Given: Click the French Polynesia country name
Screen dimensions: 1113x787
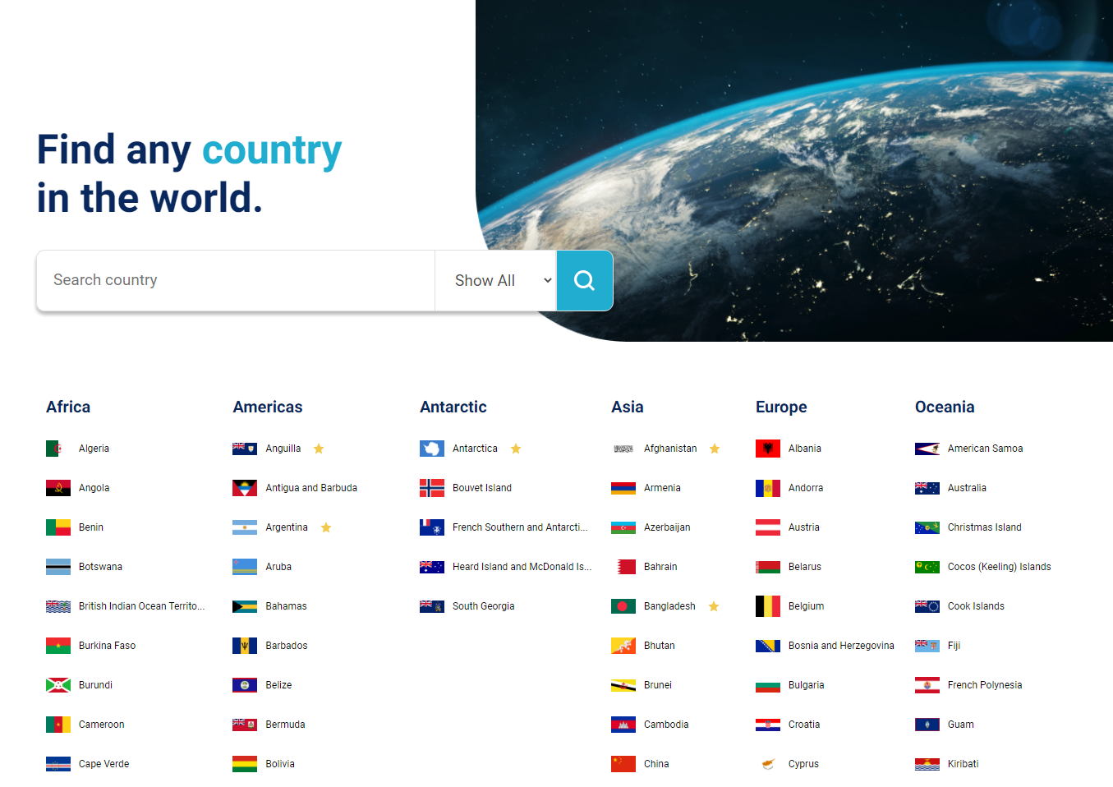Looking at the screenshot, I should (x=985, y=685).
